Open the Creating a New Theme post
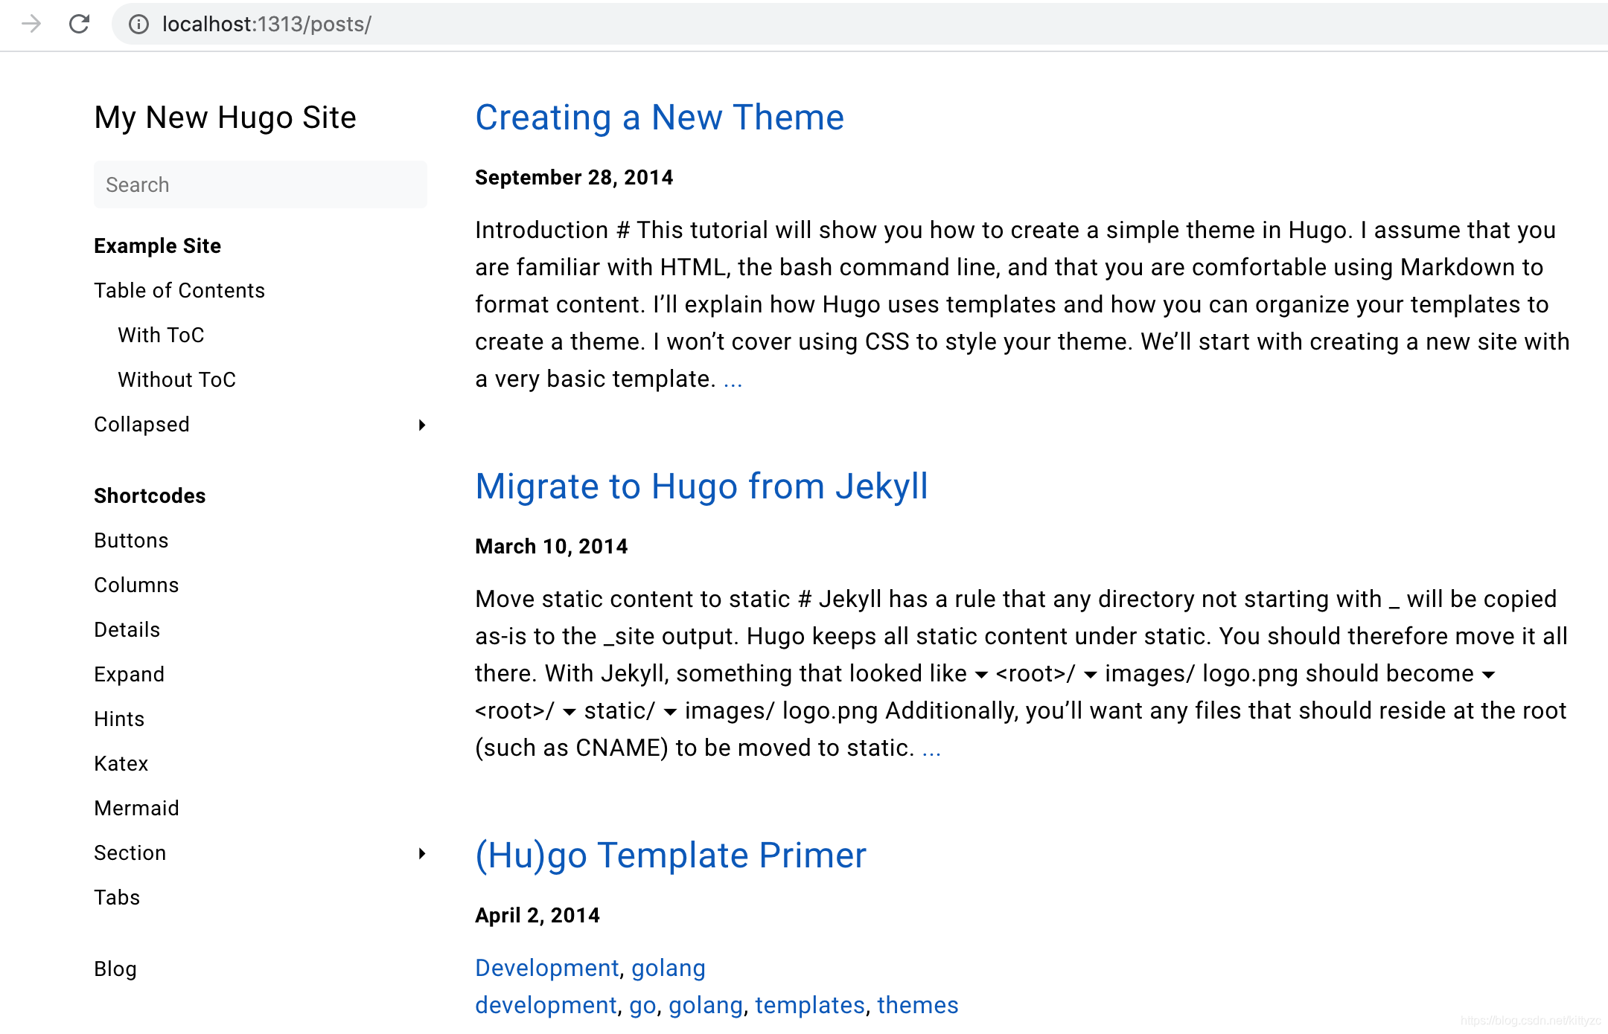Screen dimensions: 1608x1034 (660, 118)
